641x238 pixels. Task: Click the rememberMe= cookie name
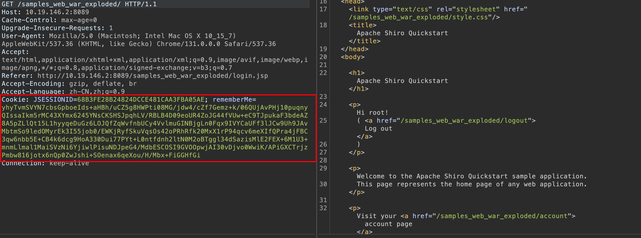tap(234, 99)
